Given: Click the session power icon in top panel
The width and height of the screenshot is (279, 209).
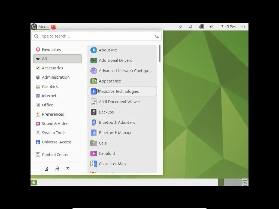Looking at the screenshot, I should pos(243,27).
